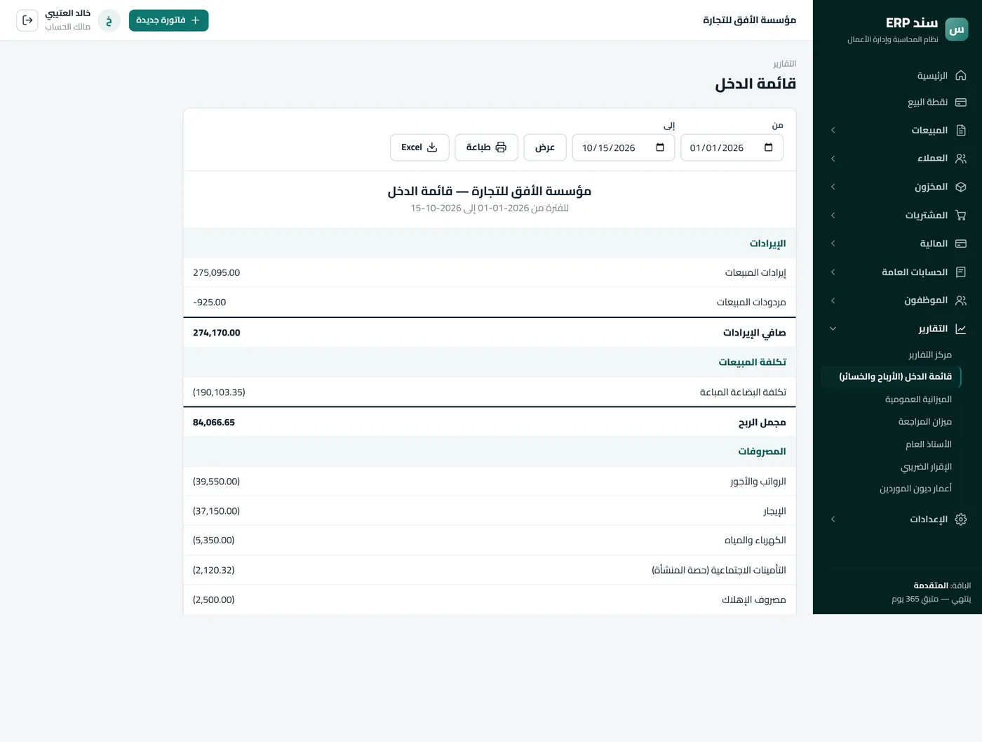Screen dimensions: 982x742
Task: Click the إلى date input 10/15/2026
Action: 624,147
